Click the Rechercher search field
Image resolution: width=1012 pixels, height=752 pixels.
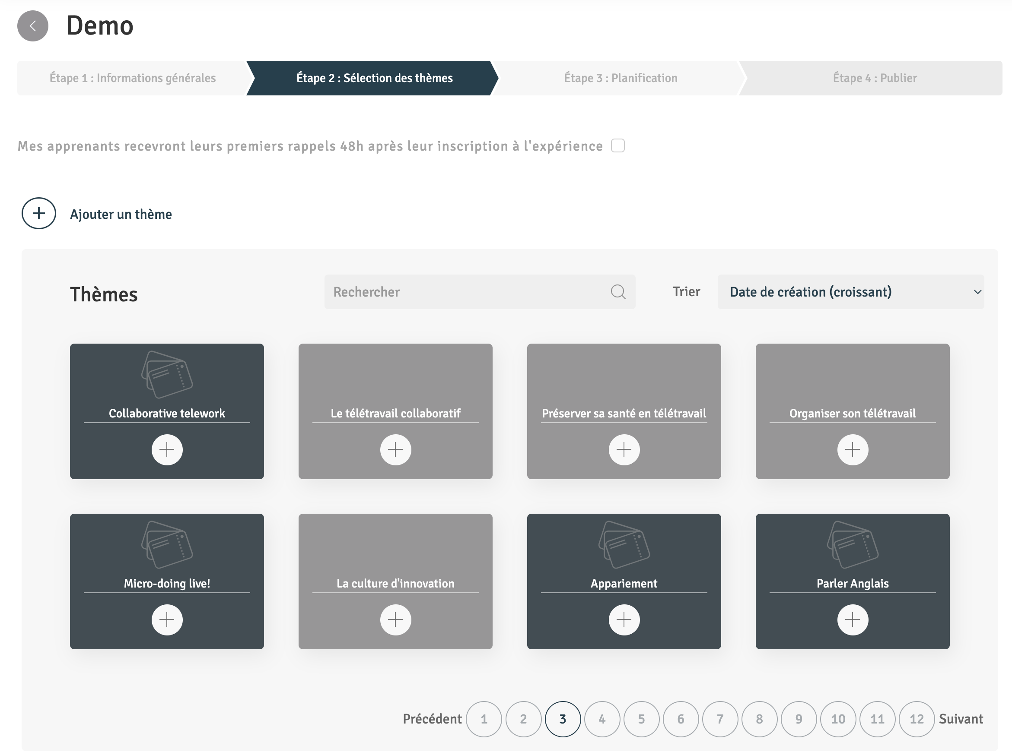pyautogui.click(x=480, y=292)
